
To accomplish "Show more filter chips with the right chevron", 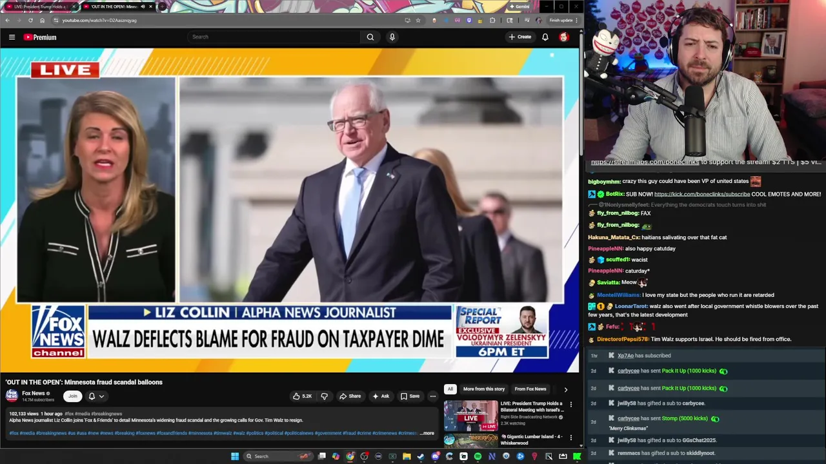I will click(566, 389).
